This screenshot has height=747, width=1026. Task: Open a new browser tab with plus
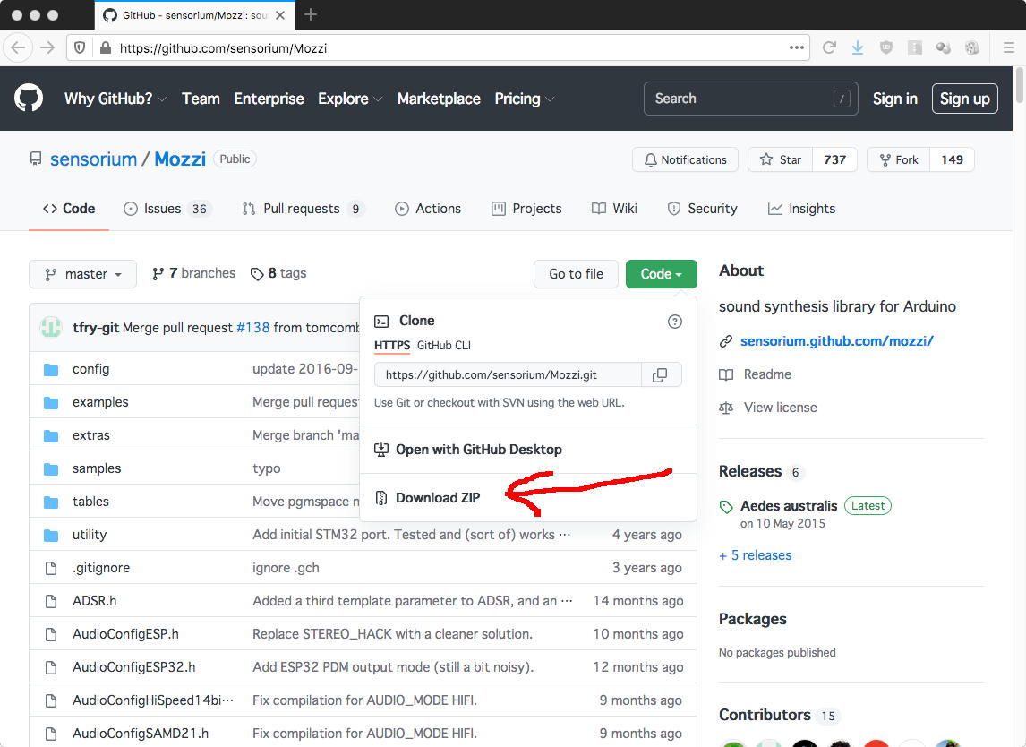(x=311, y=14)
